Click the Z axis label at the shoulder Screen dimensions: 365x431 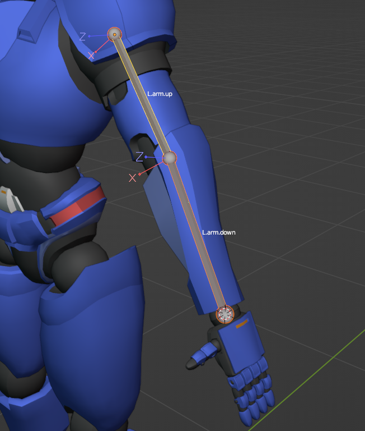(x=82, y=36)
